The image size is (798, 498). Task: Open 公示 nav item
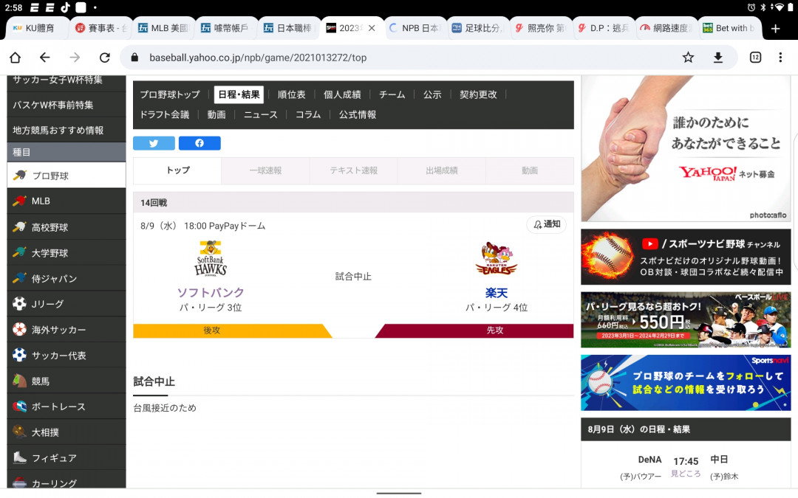click(432, 94)
